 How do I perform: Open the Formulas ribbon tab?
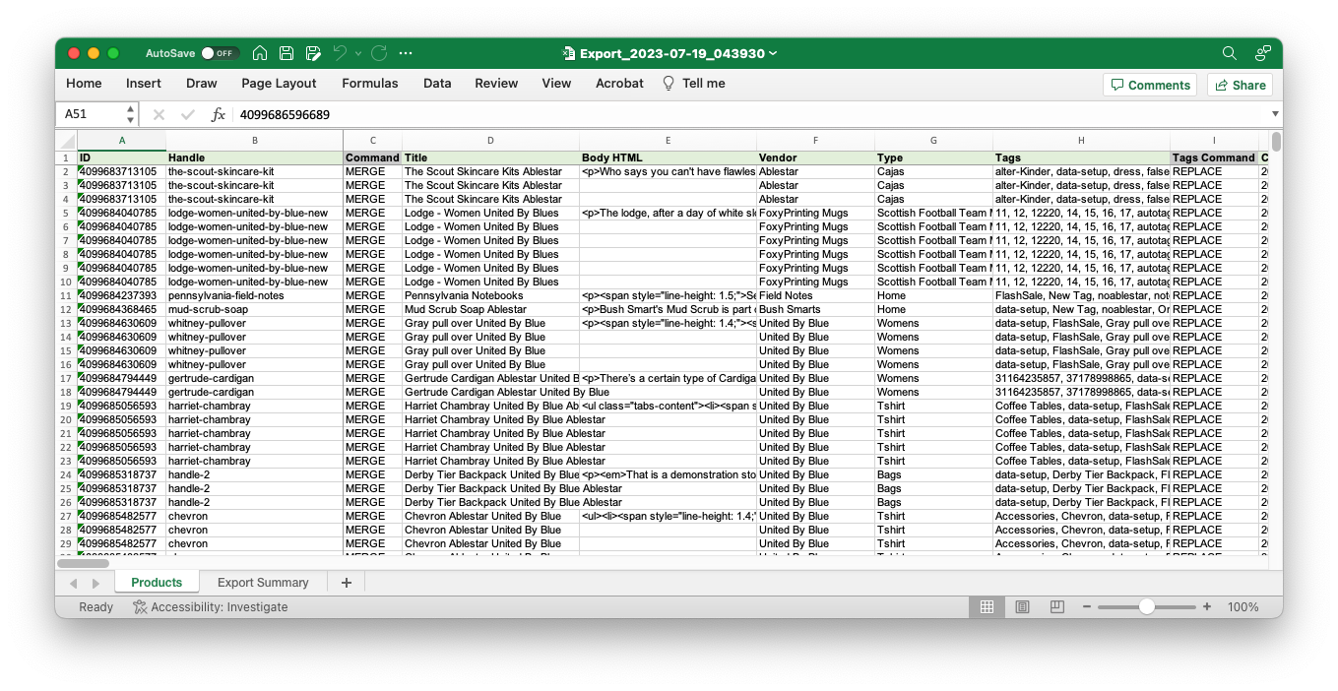370,84
